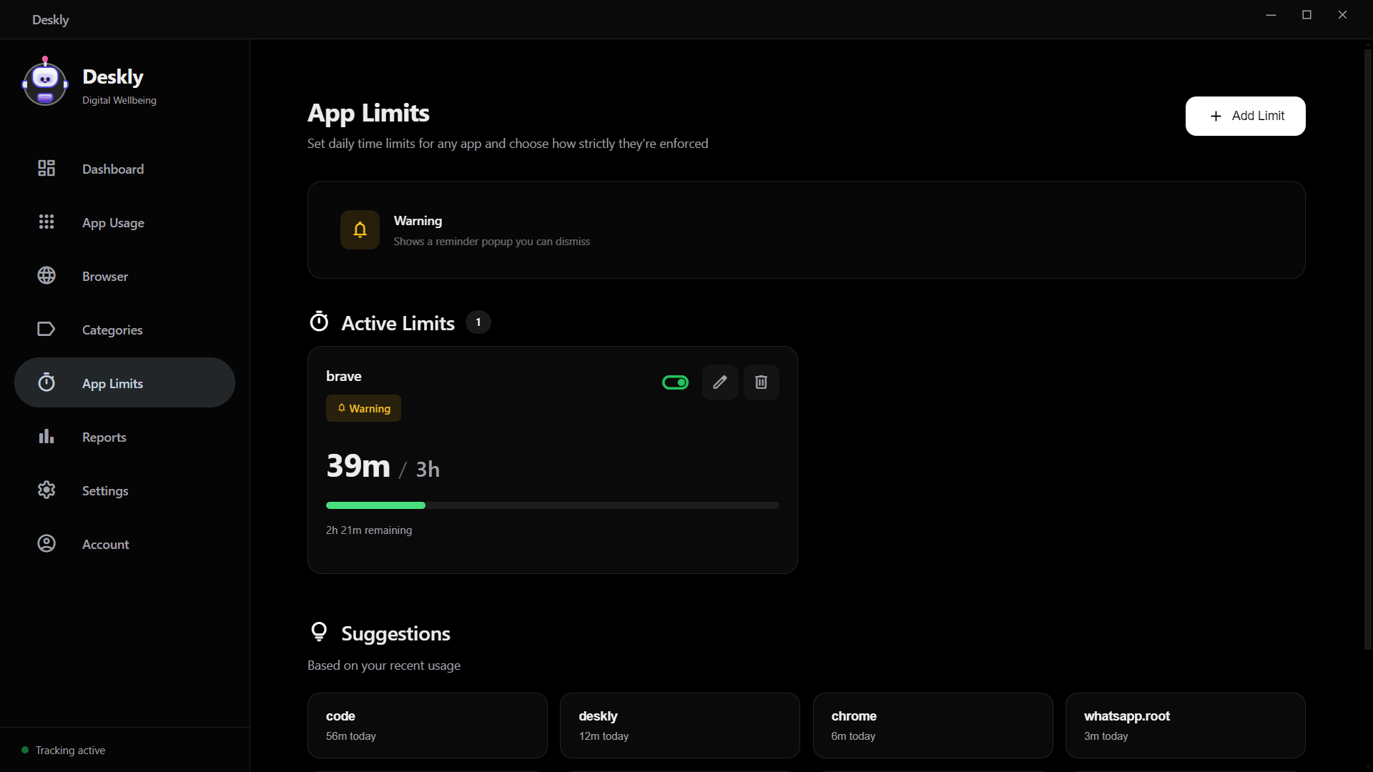Click the Reports bar chart icon

tap(46, 437)
